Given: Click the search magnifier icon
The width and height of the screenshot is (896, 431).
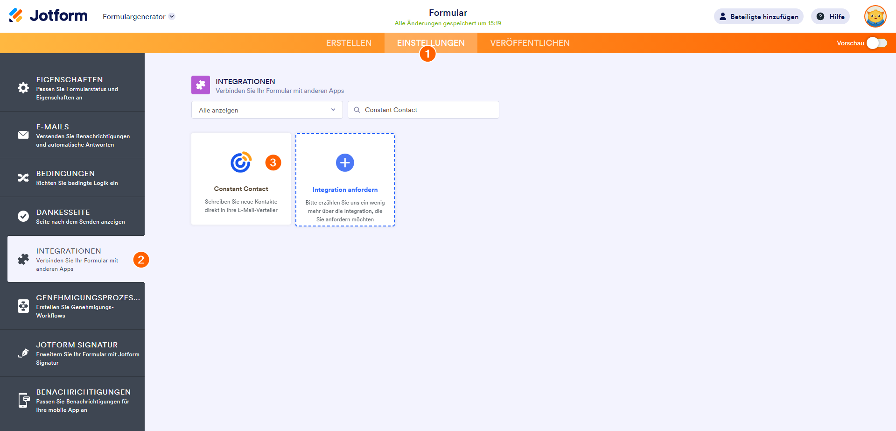Looking at the screenshot, I should pos(357,110).
